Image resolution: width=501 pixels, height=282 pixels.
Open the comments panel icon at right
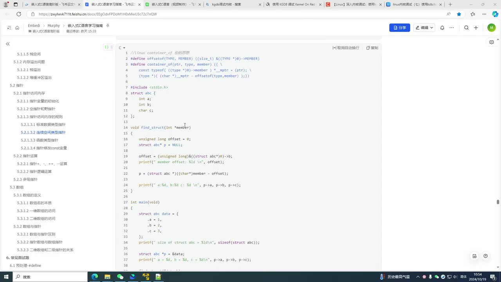coord(492,42)
